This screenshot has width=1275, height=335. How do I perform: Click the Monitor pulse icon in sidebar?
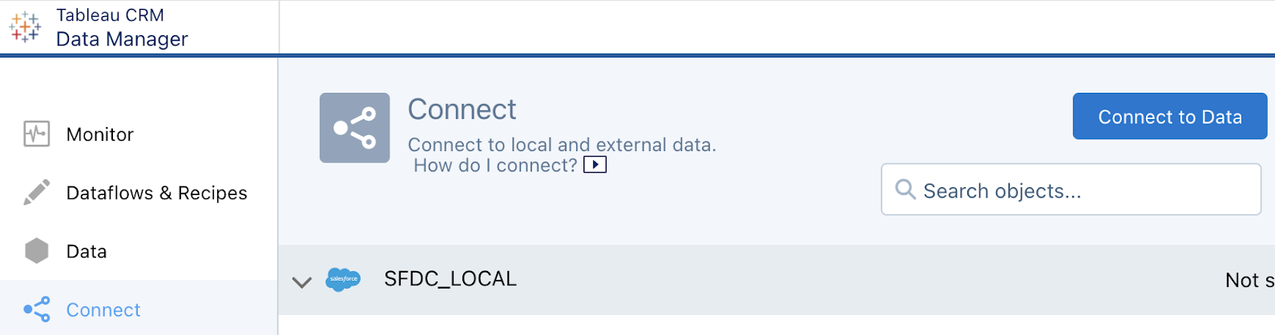point(37,134)
